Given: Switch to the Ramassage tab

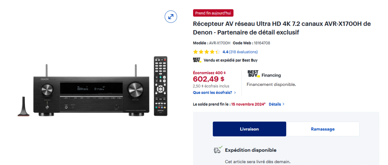Looking at the screenshot, I should click(323, 129).
